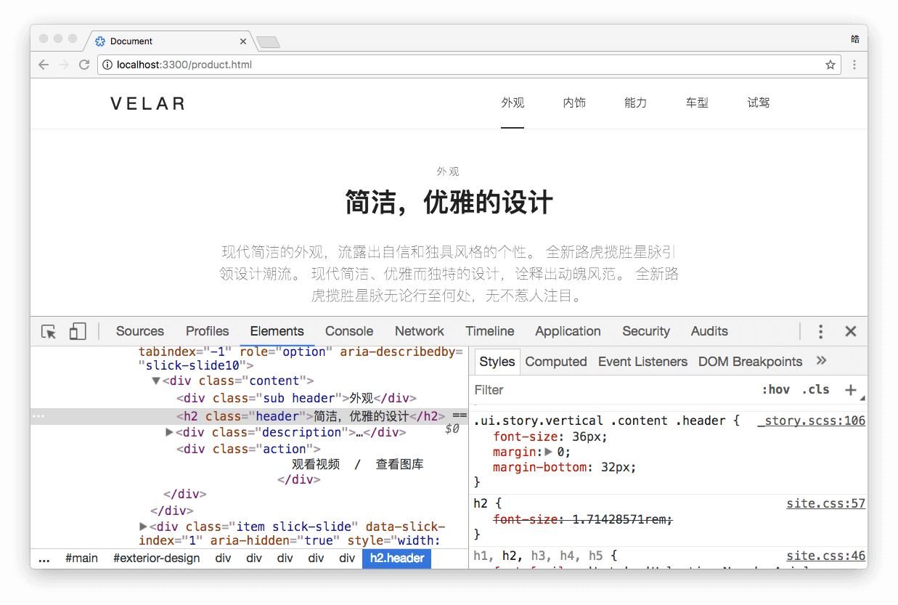The height and width of the screenshot is (605, 898).
Task: Switch to the Sources panel
Action: click(x=140, y=331)
